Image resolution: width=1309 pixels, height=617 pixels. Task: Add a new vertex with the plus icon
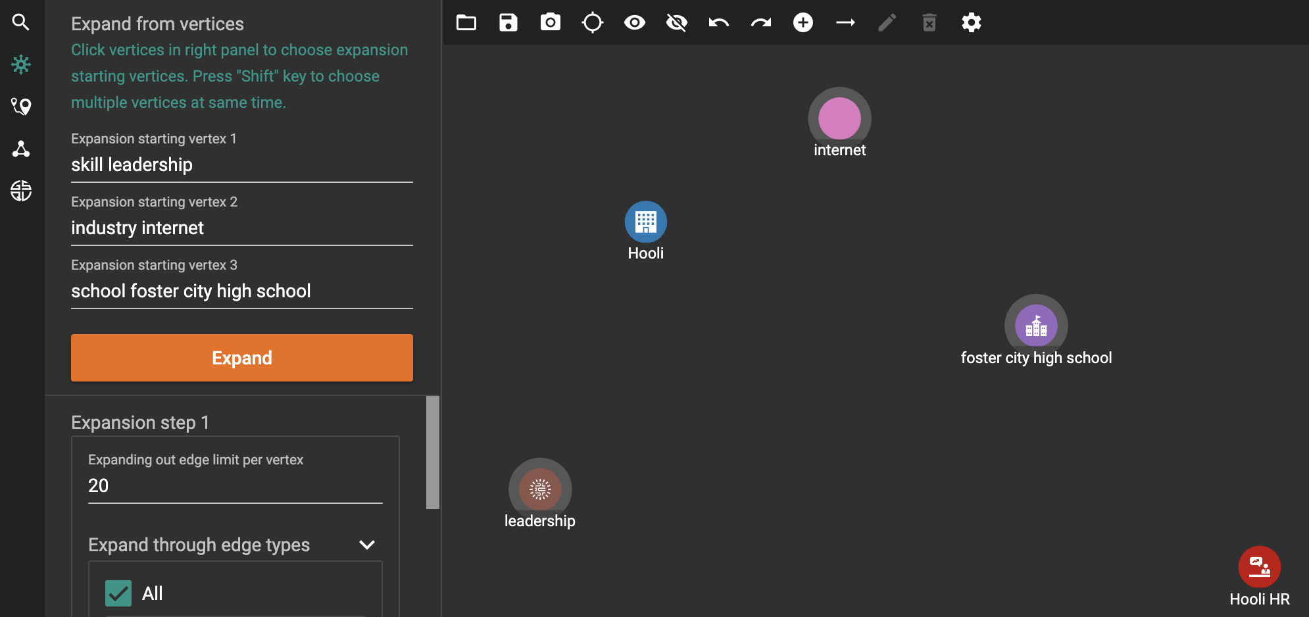[803, 22]
